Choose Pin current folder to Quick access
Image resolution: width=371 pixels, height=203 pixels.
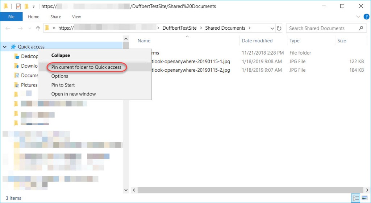coord(95,67)
